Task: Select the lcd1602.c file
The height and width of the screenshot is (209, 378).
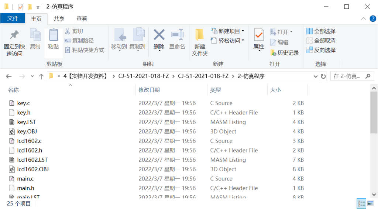Action: click(x=29, y=141)
